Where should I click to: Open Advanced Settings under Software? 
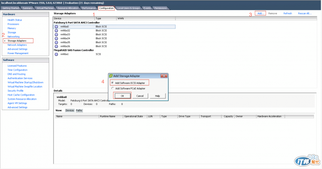(17, 107)
